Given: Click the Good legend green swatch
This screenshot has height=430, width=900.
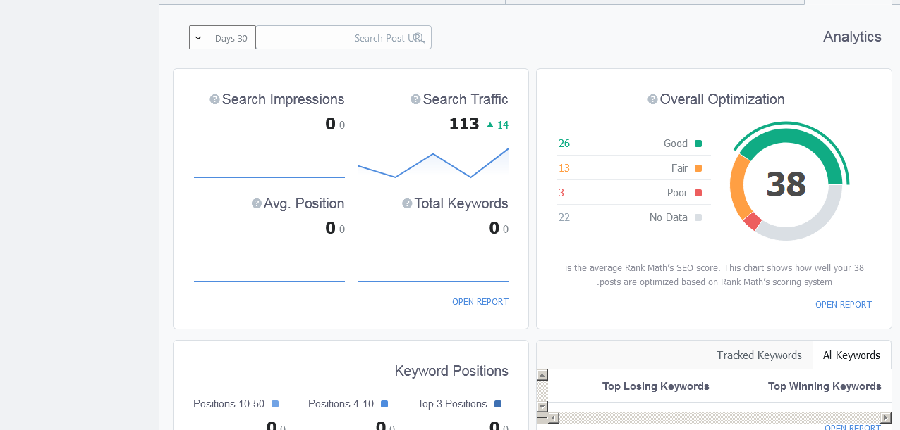Looking at the screenshot, I should 698,144.
